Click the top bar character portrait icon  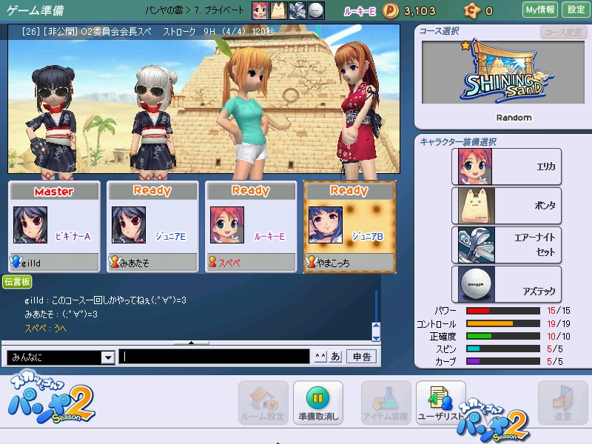[x=260, y=10]
